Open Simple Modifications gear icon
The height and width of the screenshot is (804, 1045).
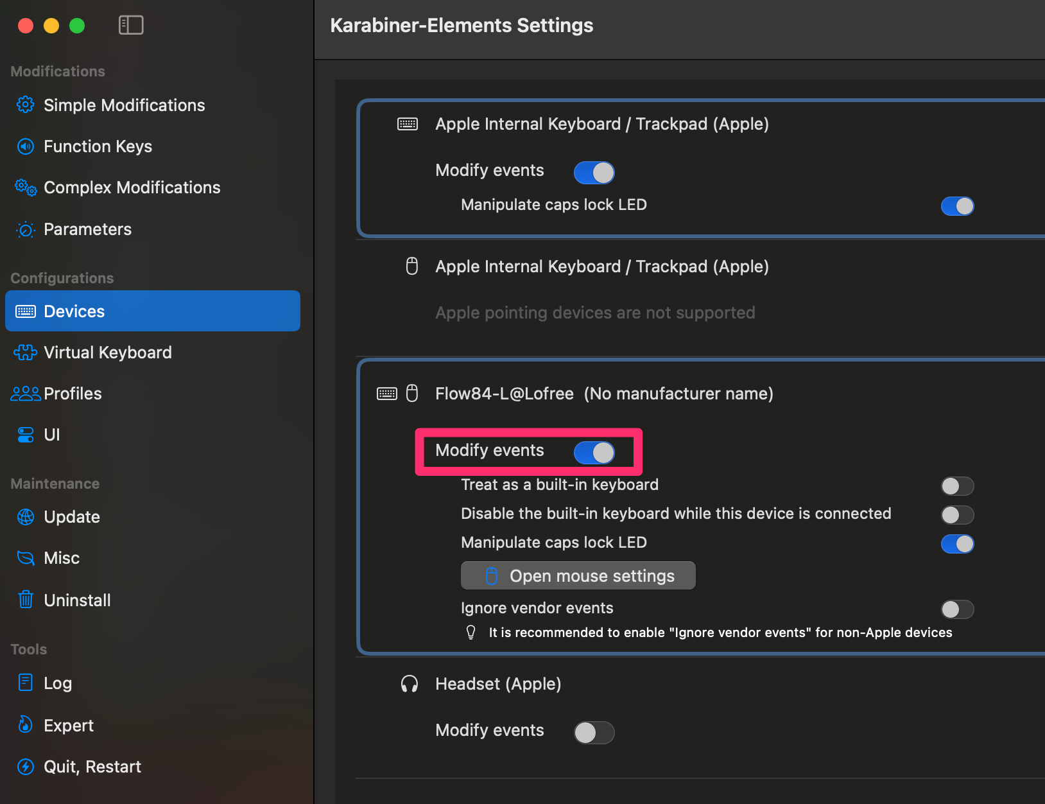[x=26, y=105]
